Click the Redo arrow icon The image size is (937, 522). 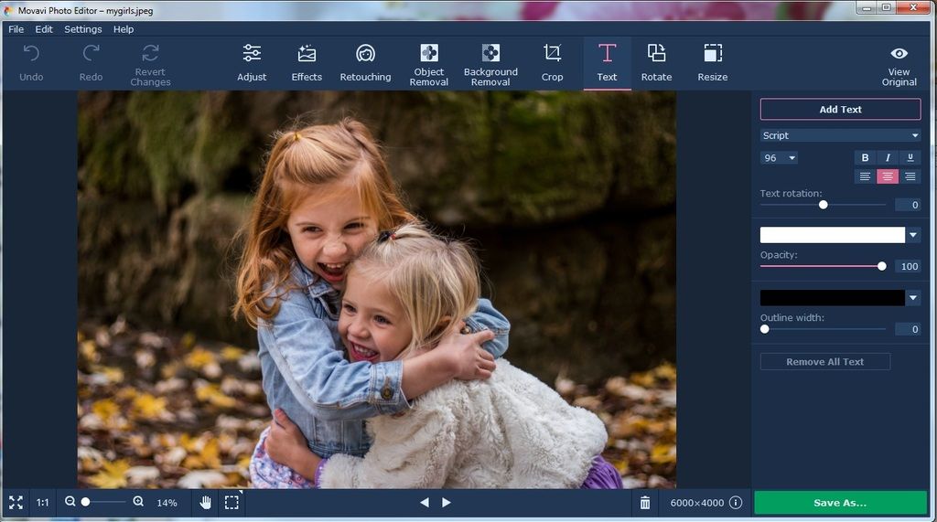click(x=91, y=54)
